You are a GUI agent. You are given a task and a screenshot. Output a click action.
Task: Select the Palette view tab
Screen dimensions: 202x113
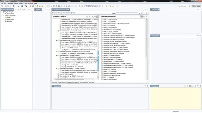point(38,10)
